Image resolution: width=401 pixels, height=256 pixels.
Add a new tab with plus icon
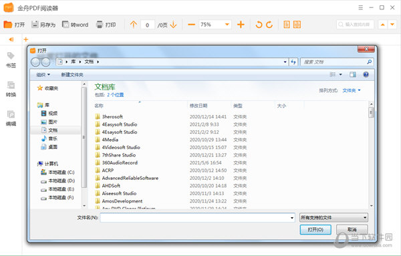26,39
